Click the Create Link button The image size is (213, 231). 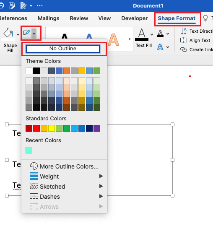197,49
